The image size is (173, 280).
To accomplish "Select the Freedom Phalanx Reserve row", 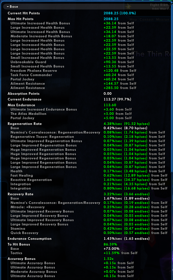I will [x=34, y=71].
